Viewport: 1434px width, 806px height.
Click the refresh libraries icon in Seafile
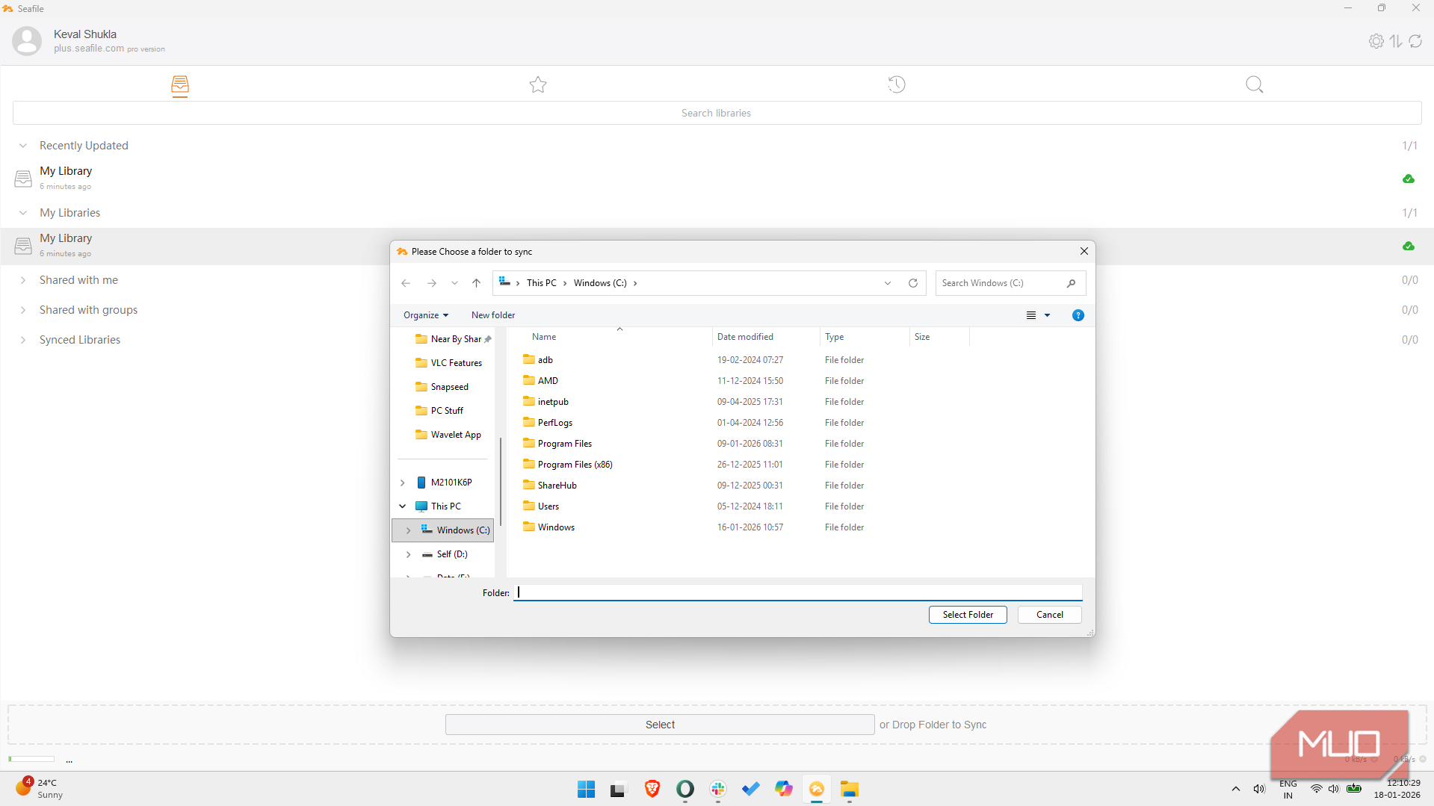pos(1415,41)
